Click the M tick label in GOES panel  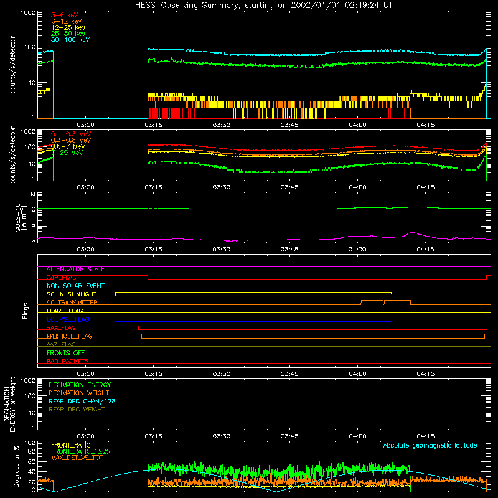(33, 194)
